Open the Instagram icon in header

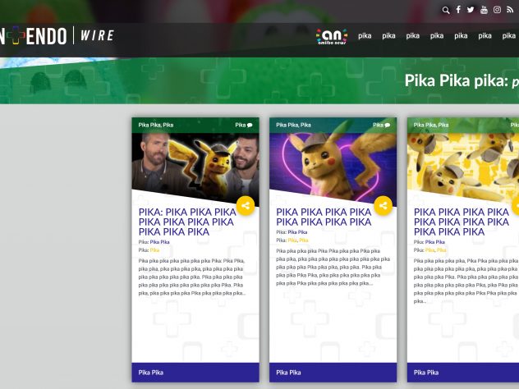(x=497, y=10)
